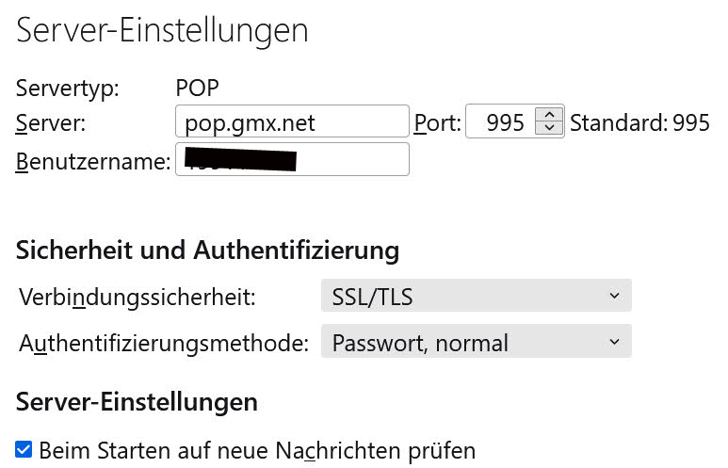Click the 'Port:' label
This screenshot has width=728, height=468.
click(x=437, y=123)
